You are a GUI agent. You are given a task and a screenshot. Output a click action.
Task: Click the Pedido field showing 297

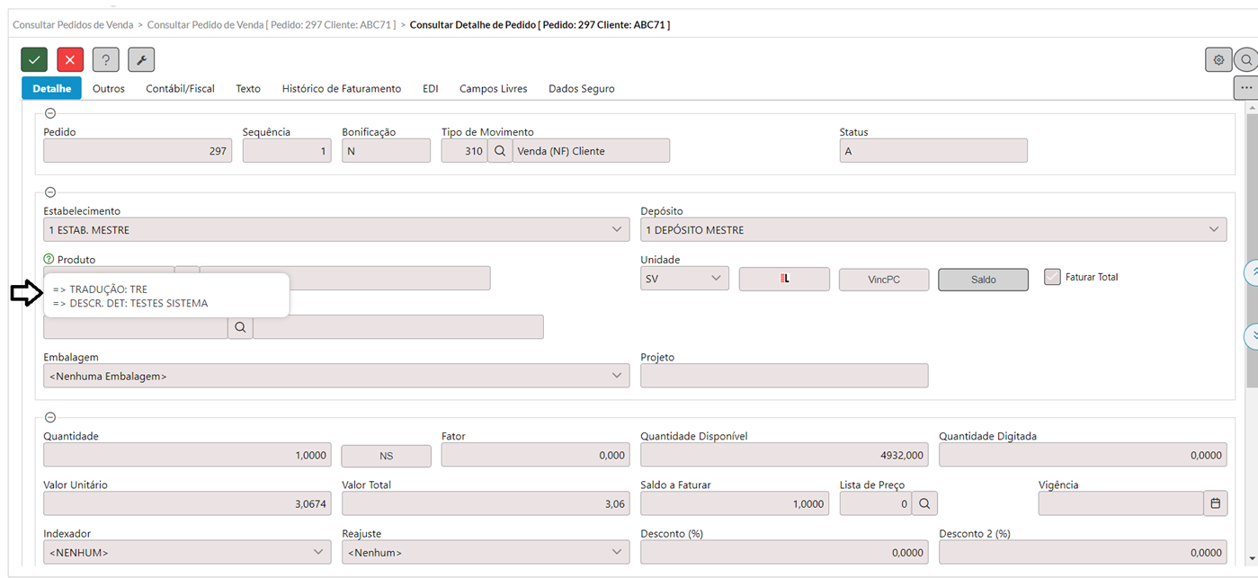click(138, 151)
